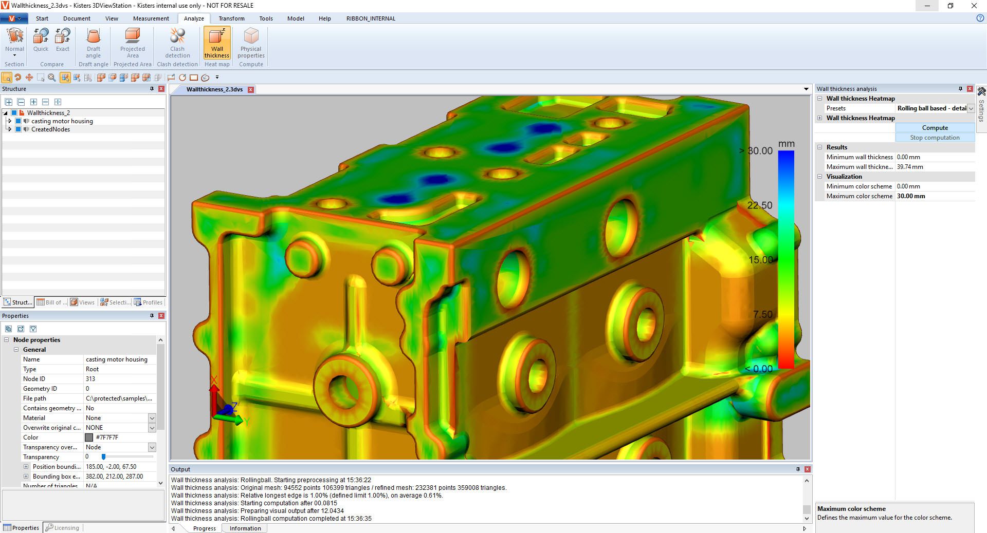Toggle checkbox for casting motor housing node
The image size is (987, 533).
click(x=19, y=121)
